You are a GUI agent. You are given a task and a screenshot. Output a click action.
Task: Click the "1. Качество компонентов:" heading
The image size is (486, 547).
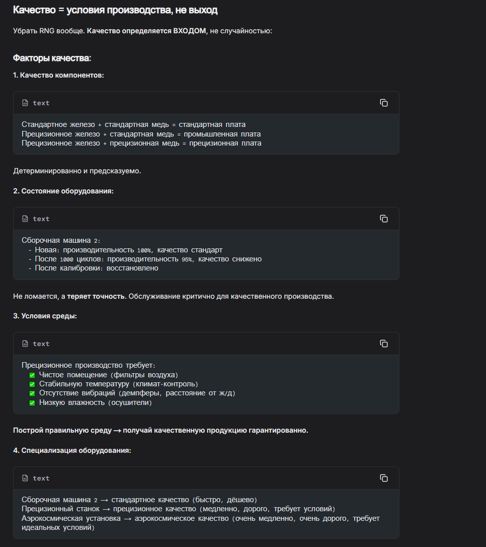pyautogui.click(x=58, y=75)
